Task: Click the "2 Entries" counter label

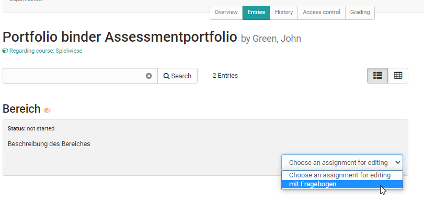Action: tap(225, 76)
